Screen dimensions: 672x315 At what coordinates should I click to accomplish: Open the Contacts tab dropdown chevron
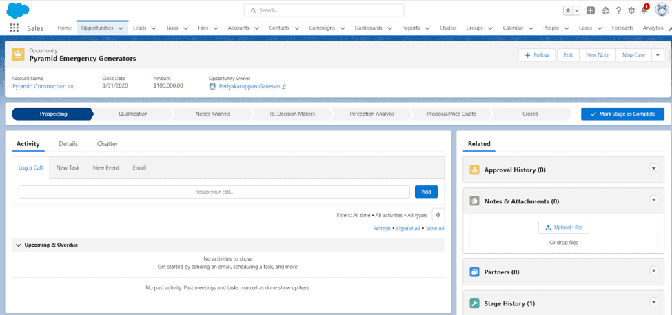[x=297, y=28]
